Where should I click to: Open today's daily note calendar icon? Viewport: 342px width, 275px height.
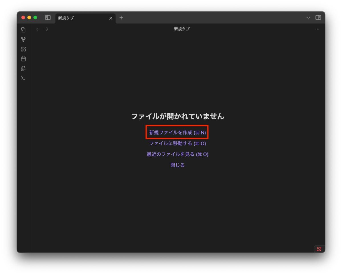(x=23, y=59)
